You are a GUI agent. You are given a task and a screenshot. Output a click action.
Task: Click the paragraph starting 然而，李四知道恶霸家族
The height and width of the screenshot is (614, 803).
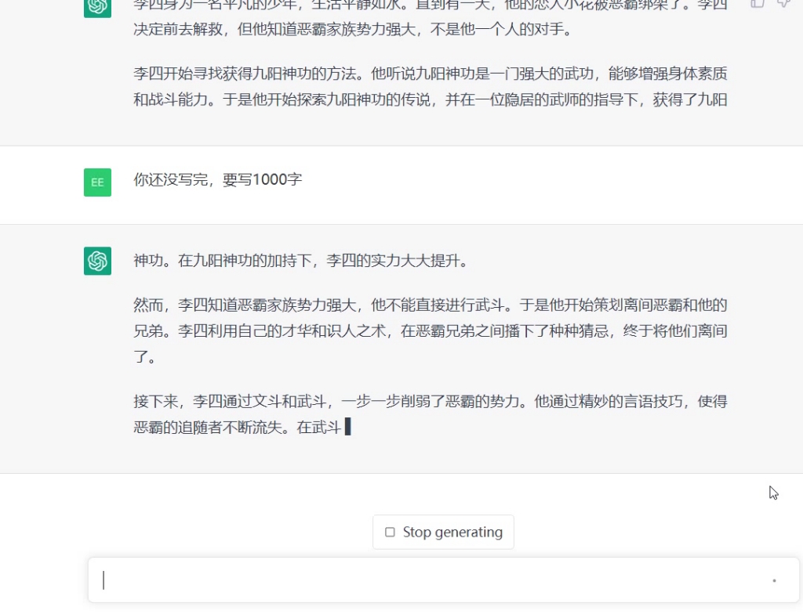coord(430,330)
